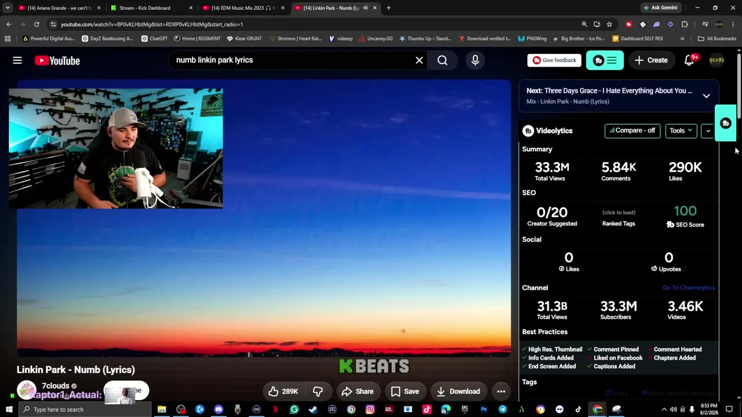This screenshot has width=742, height=417.
Task: Clear the YouTube search query
Action: point(419,60)
